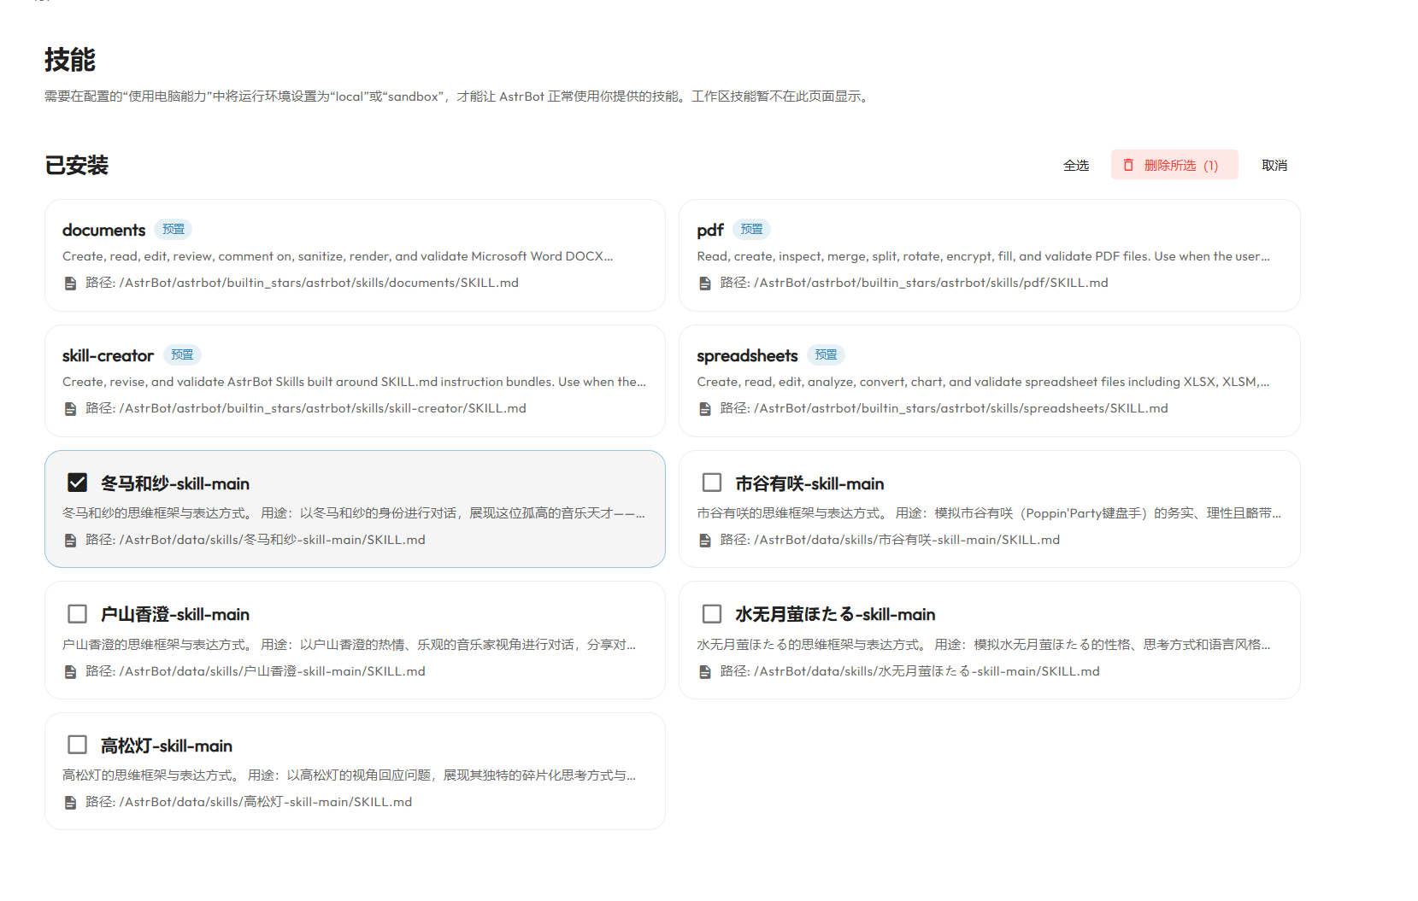Click the file icon beside the pdf path
Image resolution: width=1418 pixels, height=901 pixels.
click(x=705, y=284)
